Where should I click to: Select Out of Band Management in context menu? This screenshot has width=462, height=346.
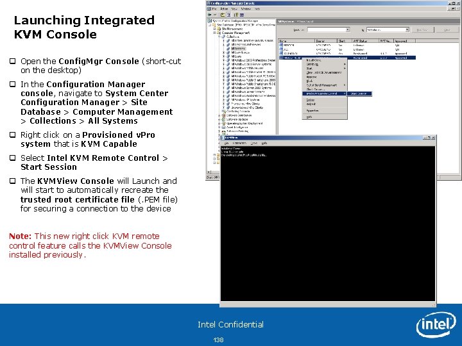[x=325, y=85]
